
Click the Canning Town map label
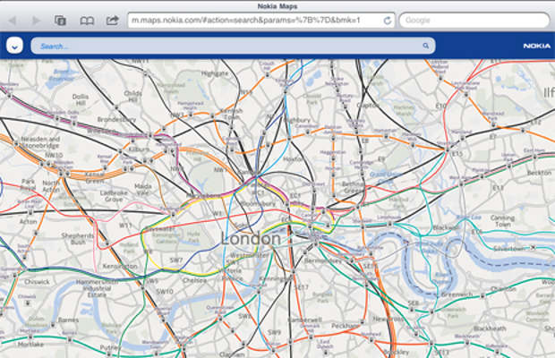pyautogui.click(x=502, y=221)
